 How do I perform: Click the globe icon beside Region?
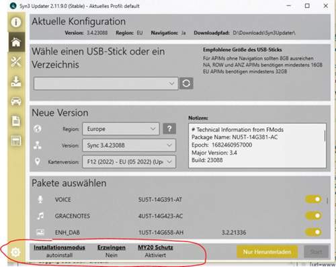[x=38, y=128]
